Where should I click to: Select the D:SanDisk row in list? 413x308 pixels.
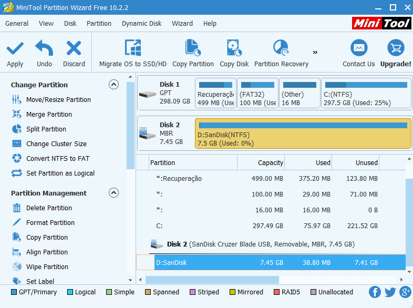tap(271, 262)
